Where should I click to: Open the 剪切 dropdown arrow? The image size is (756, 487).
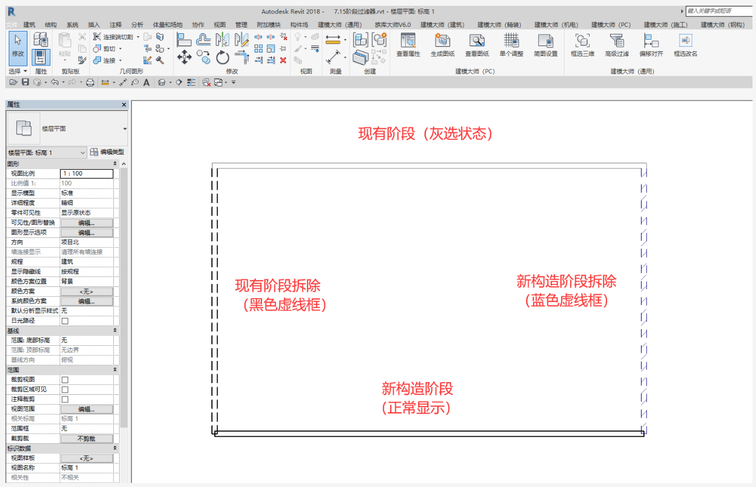point(120,48)
